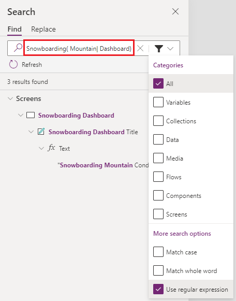The height and width of the screenshot is (301, 236).
Task: Uncheck the All categories checkbox
Action: tap(158, 83)
